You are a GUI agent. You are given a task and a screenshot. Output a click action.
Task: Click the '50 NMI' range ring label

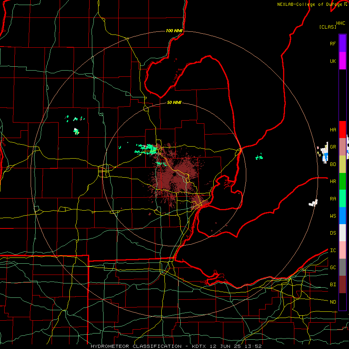pyautogui.click(x=174, y=102)
